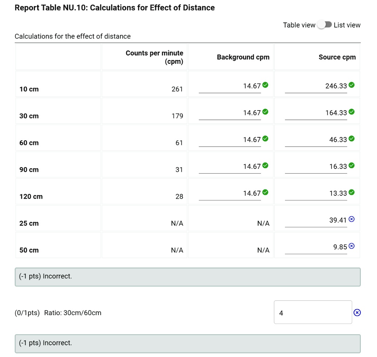Select the 'List view' label
The image size is (377, 357).
pos(347,25)
